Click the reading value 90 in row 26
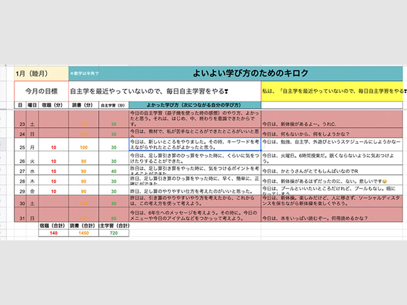The width and height of the screenshot is (407, 305). 84,158
